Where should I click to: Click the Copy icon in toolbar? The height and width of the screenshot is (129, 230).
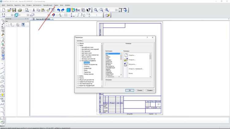[38, 10]
